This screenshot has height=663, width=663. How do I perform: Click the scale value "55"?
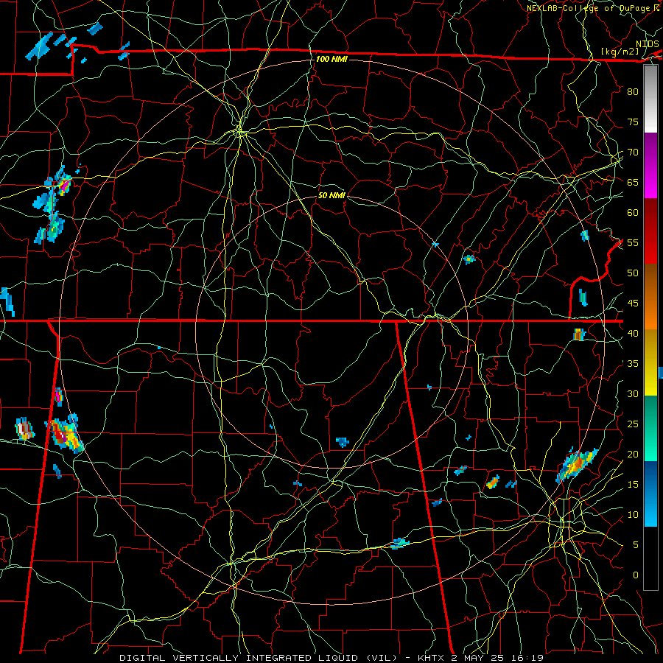633,242
